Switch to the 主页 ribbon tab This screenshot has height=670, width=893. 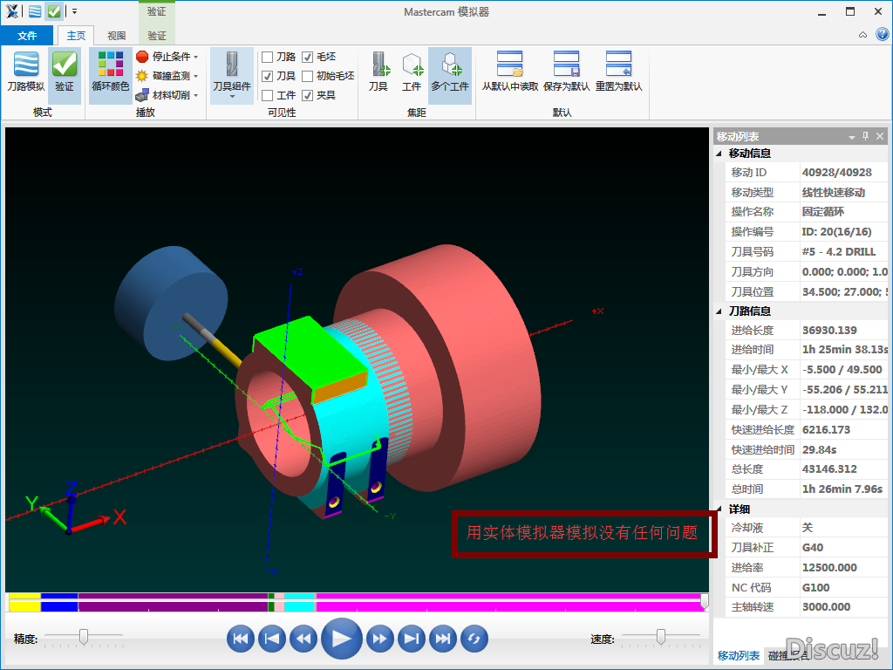tap(76, 35)
